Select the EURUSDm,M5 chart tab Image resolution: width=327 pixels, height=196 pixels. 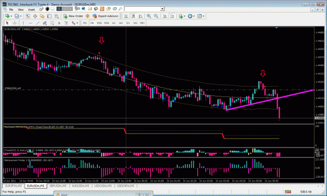(x=36, y=186)
